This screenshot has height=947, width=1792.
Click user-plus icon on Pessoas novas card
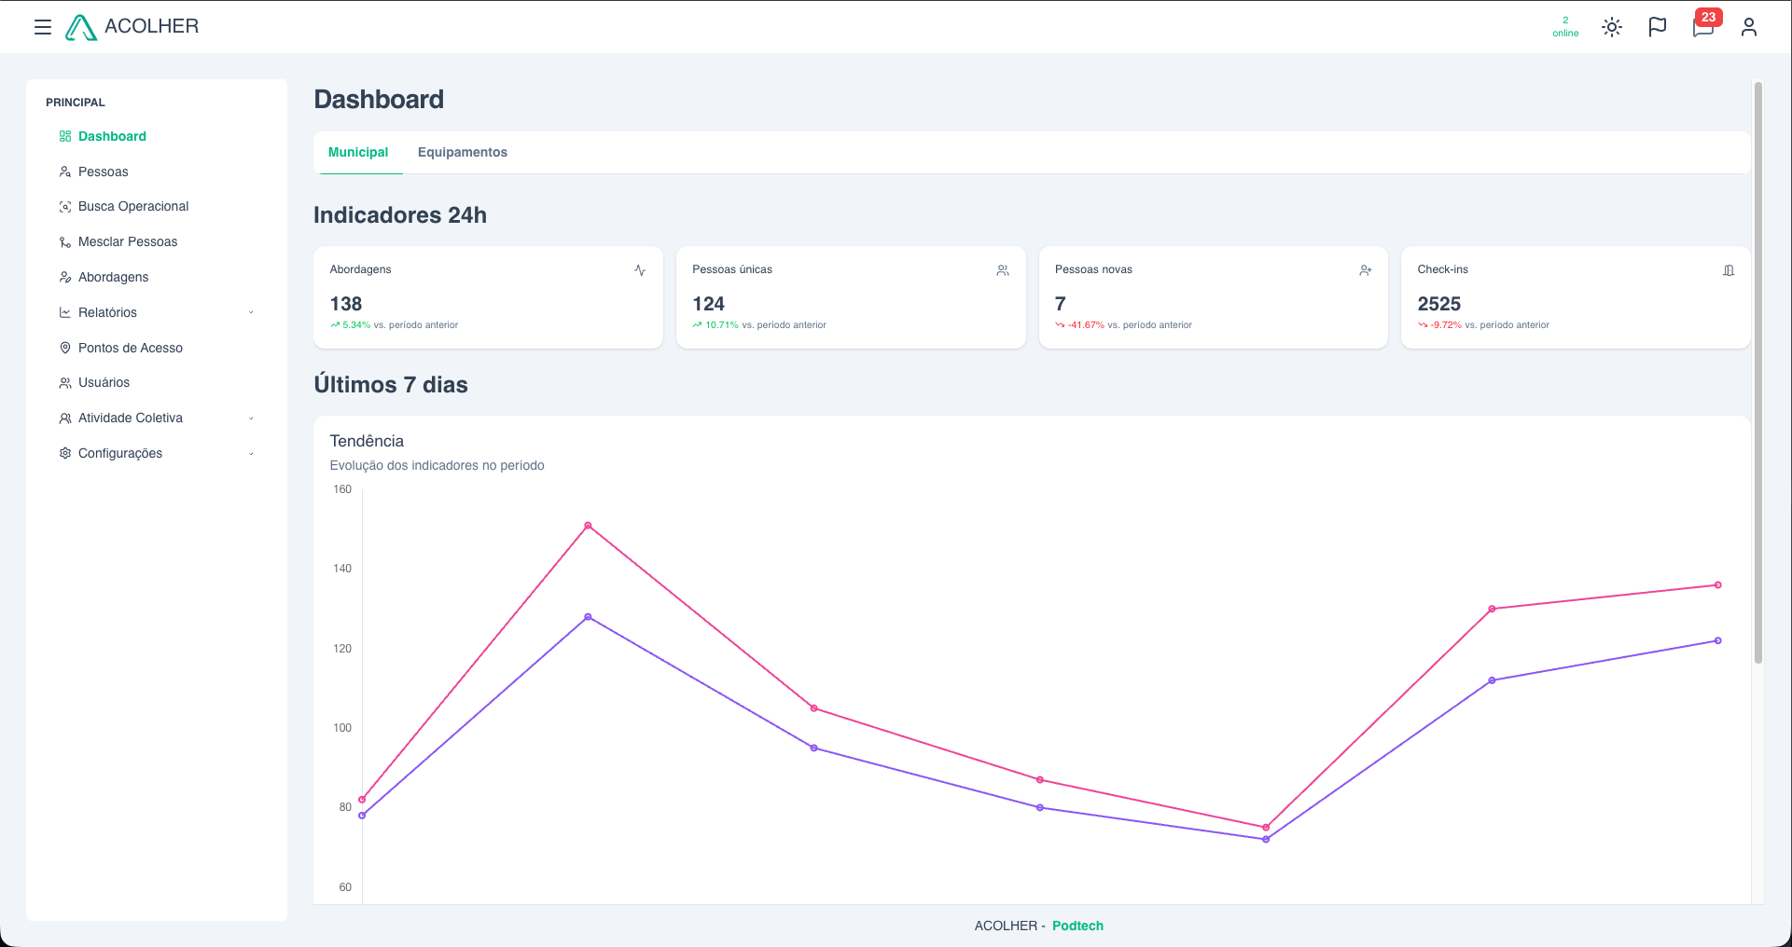[1366, 270]
